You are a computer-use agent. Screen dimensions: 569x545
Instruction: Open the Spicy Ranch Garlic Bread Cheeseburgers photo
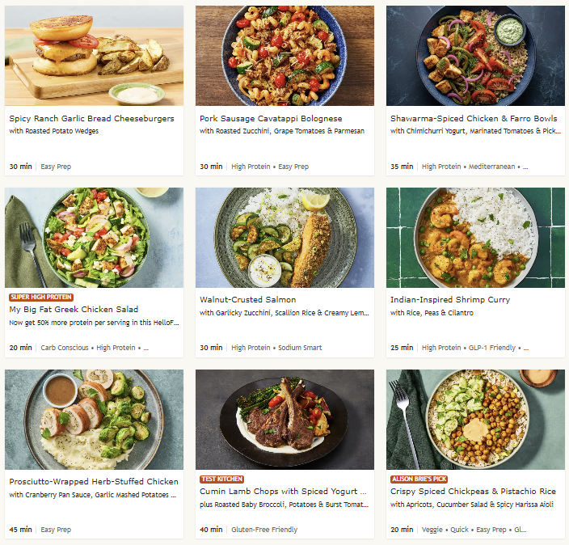[94, 56]
